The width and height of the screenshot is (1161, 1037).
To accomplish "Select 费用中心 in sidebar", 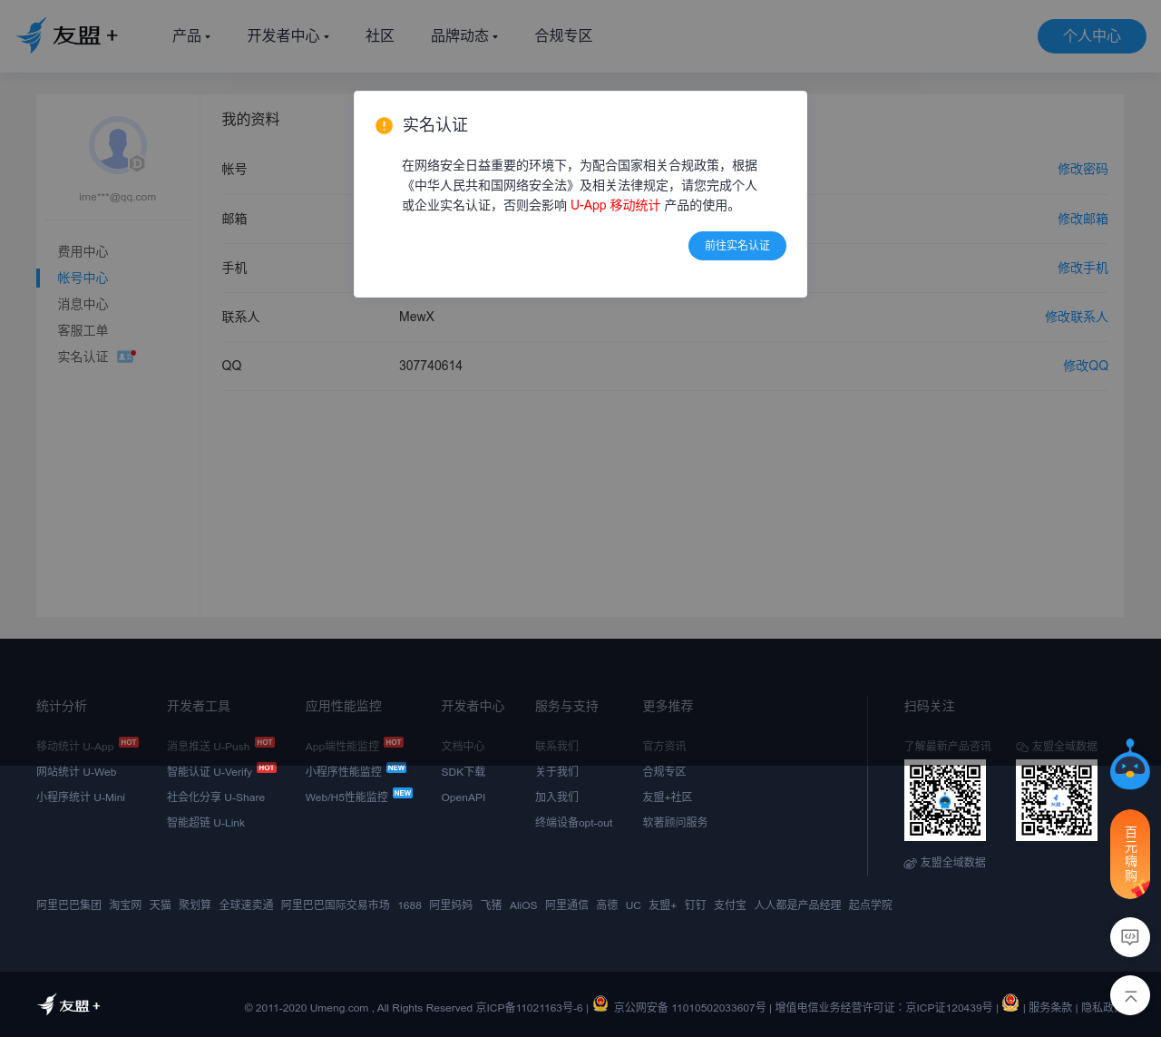I will pos(83,251).
